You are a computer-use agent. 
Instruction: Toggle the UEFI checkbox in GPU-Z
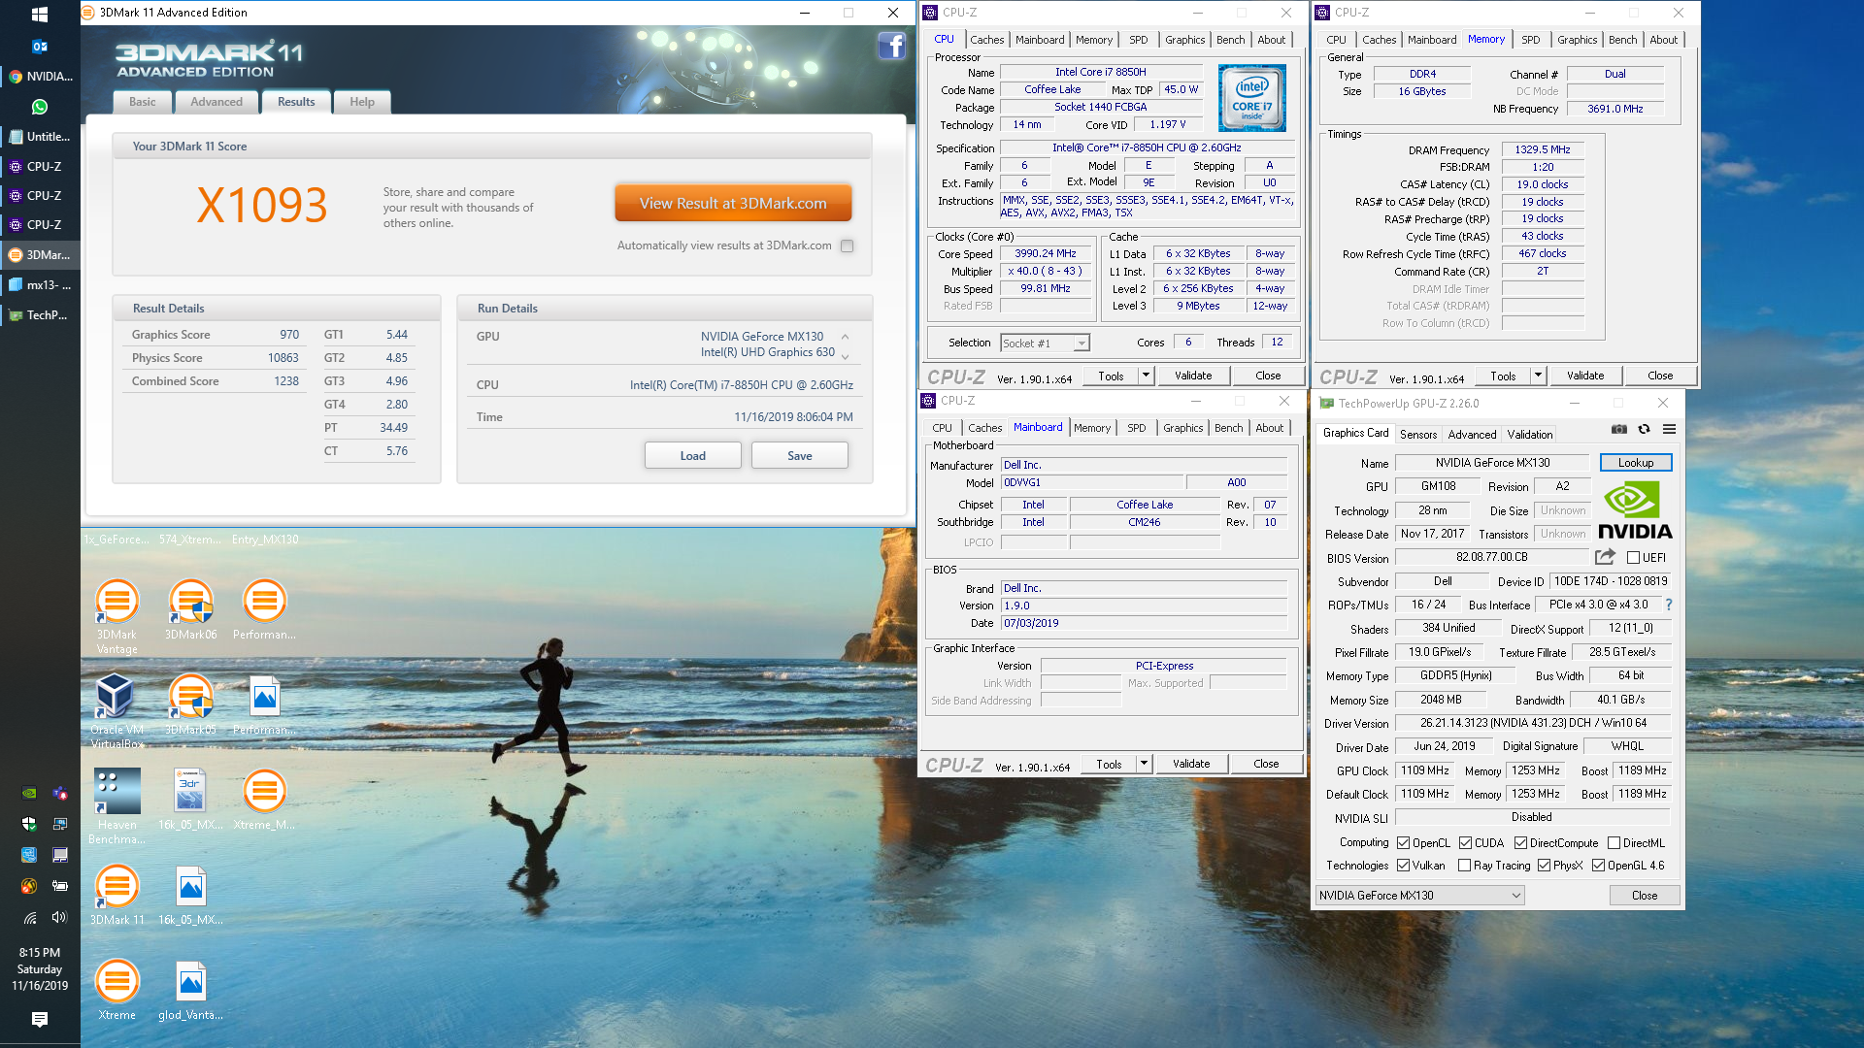coord(1633,558)
